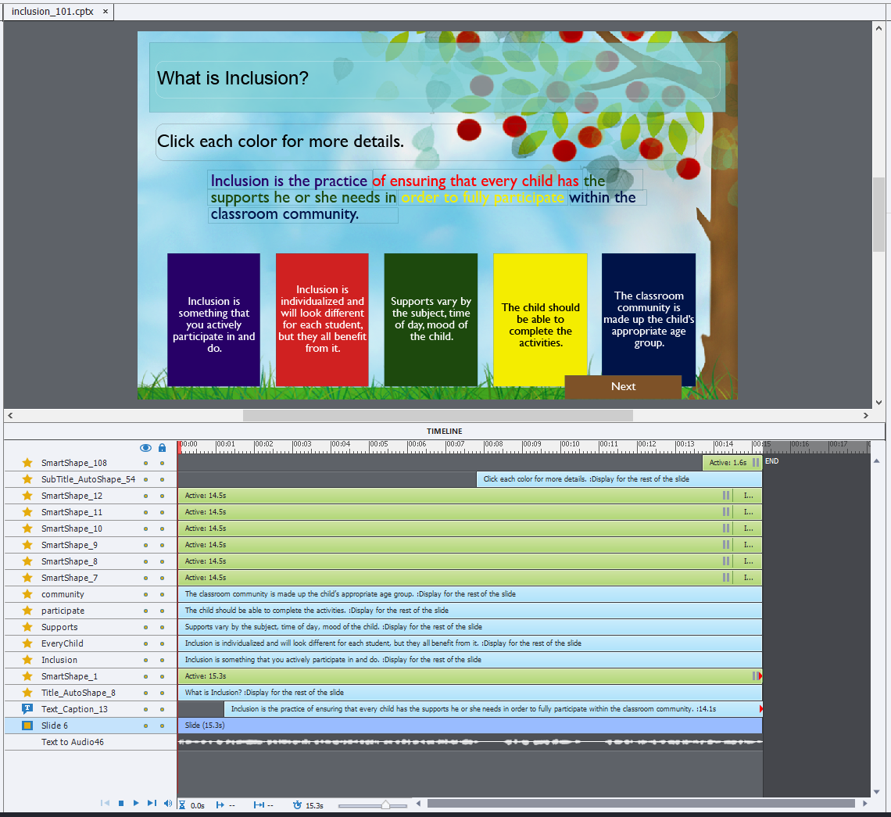Screen dimensions: 891x817
Task: Click the timeline zoom slider handle
Action: [385, 804]
